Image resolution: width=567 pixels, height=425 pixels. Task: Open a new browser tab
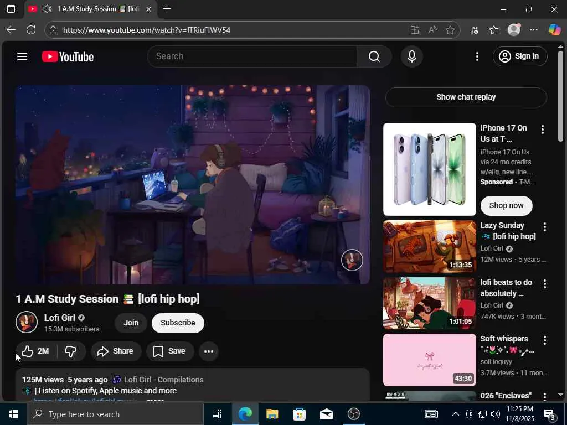(x=167, y=9)
